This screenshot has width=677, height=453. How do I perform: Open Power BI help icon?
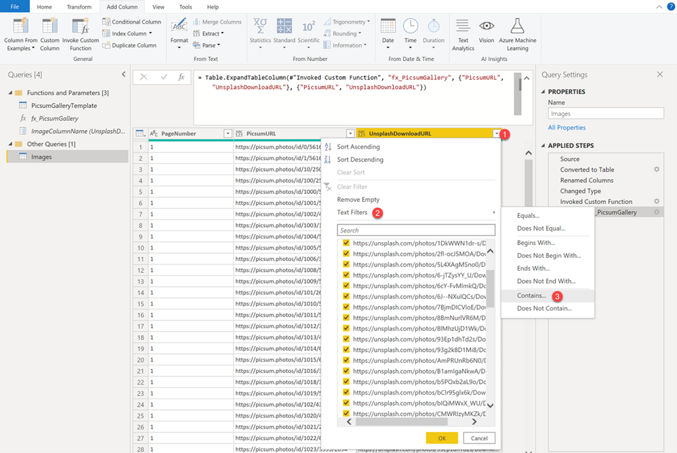click(x=671, y=7)
